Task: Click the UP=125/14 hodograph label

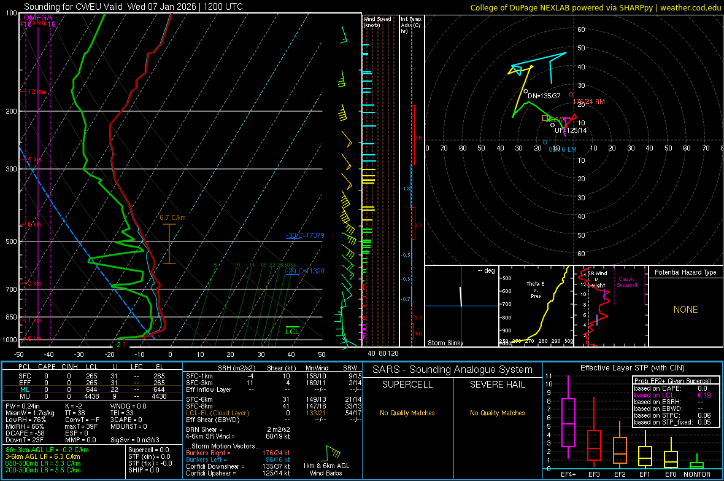Action: (x=571, y=130)
